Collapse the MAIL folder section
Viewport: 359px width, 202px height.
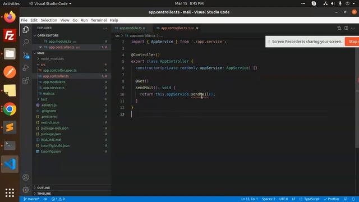point(41,53)
